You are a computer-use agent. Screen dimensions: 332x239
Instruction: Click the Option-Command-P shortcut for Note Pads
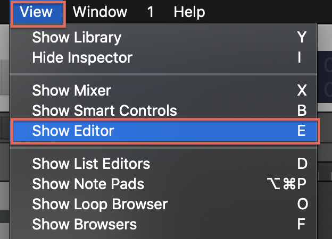click(286, 184)
